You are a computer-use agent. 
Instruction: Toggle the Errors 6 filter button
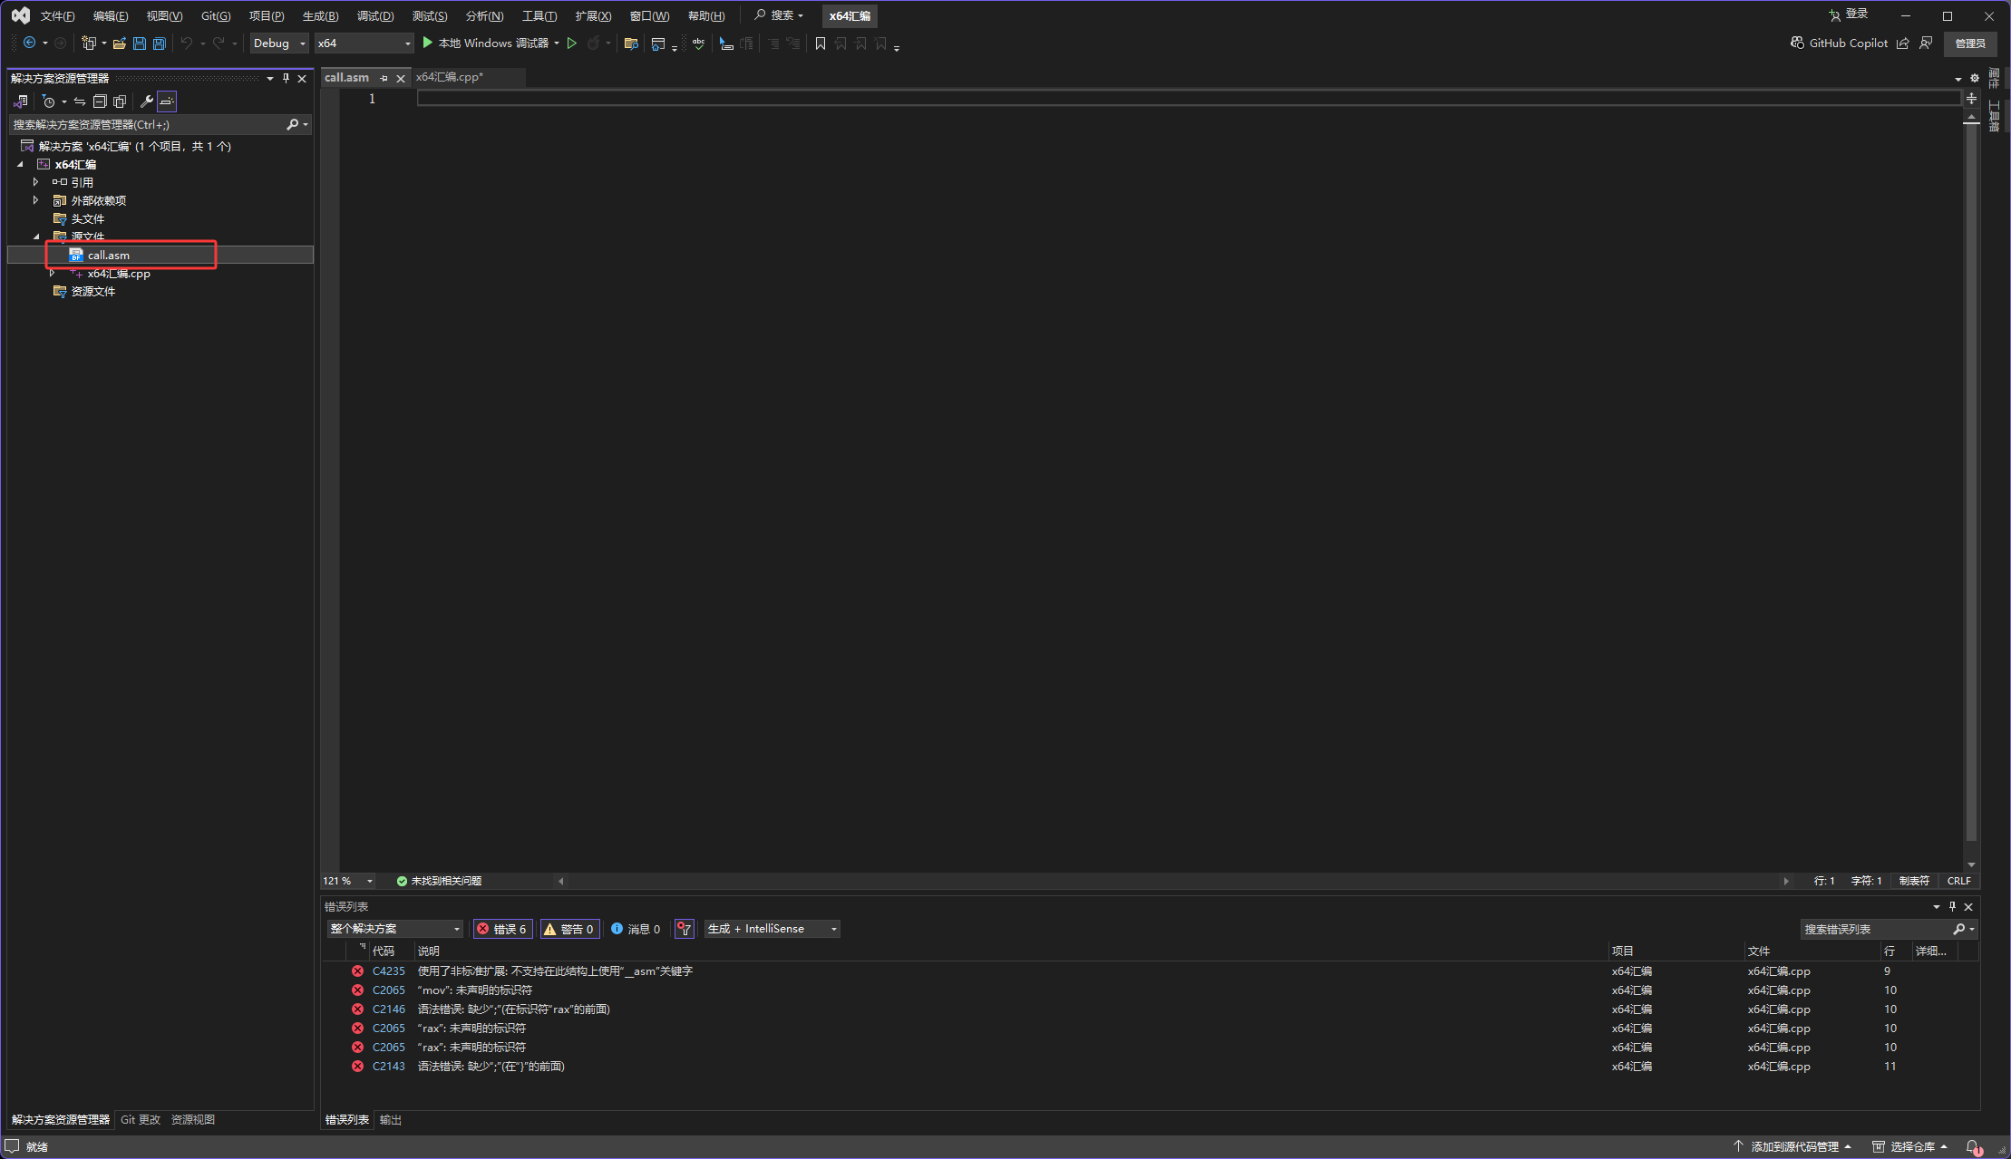point(503,929)
